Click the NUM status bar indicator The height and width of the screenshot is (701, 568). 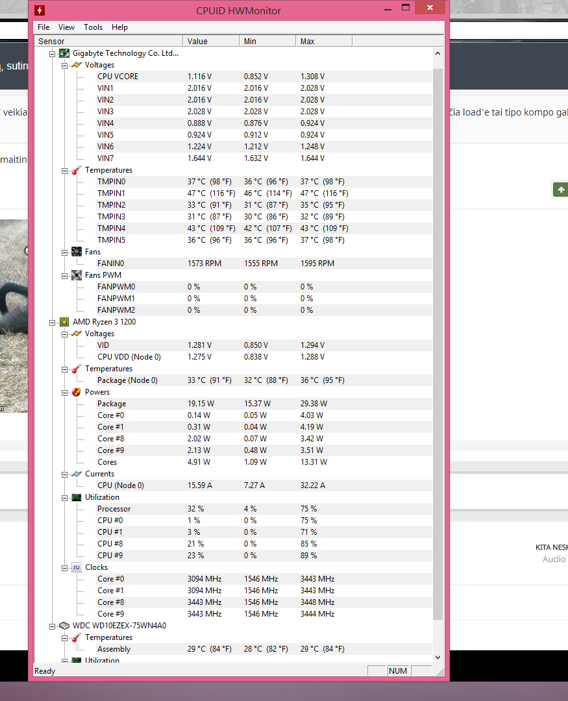pos(397,671)
